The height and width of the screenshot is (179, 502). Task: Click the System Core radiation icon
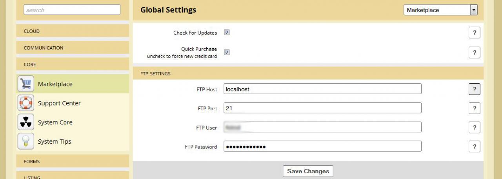tap(26, 122)
